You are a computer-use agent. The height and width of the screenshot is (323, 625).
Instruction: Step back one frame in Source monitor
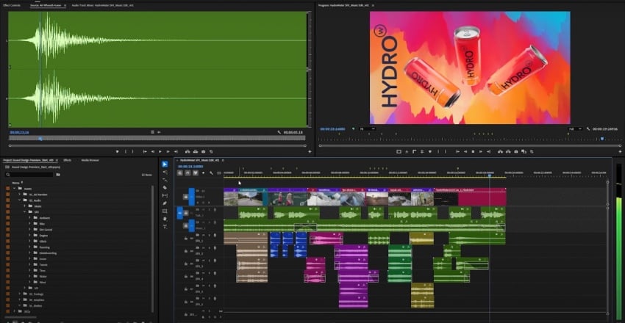tap(152, 151)
